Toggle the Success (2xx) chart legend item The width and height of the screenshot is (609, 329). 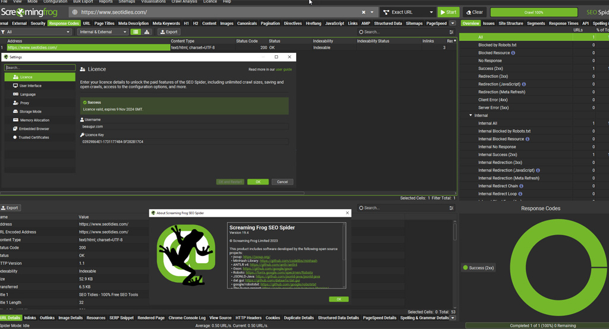click(479, 268)
